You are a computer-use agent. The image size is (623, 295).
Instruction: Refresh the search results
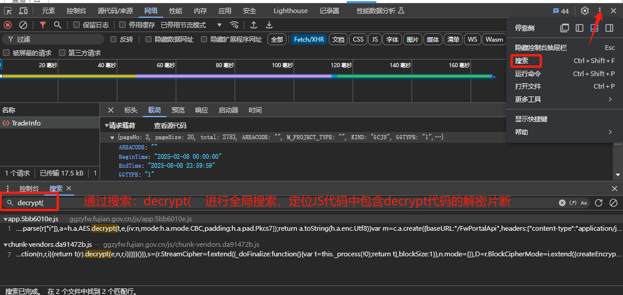pyautogui.click(x=599, y=203)
